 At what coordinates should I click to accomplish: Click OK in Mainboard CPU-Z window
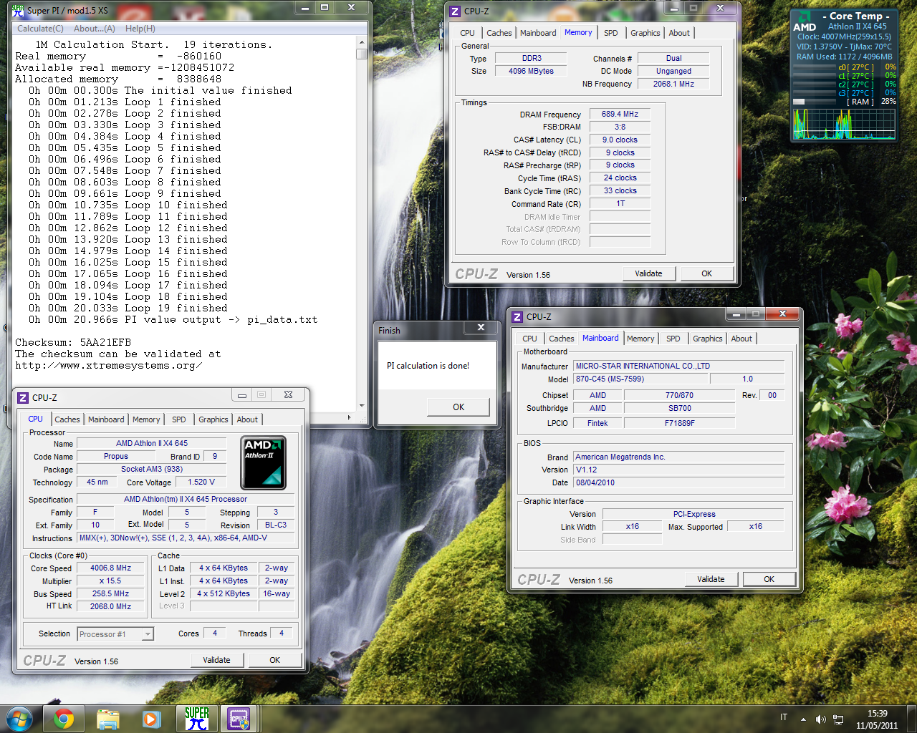pos(769,579)
